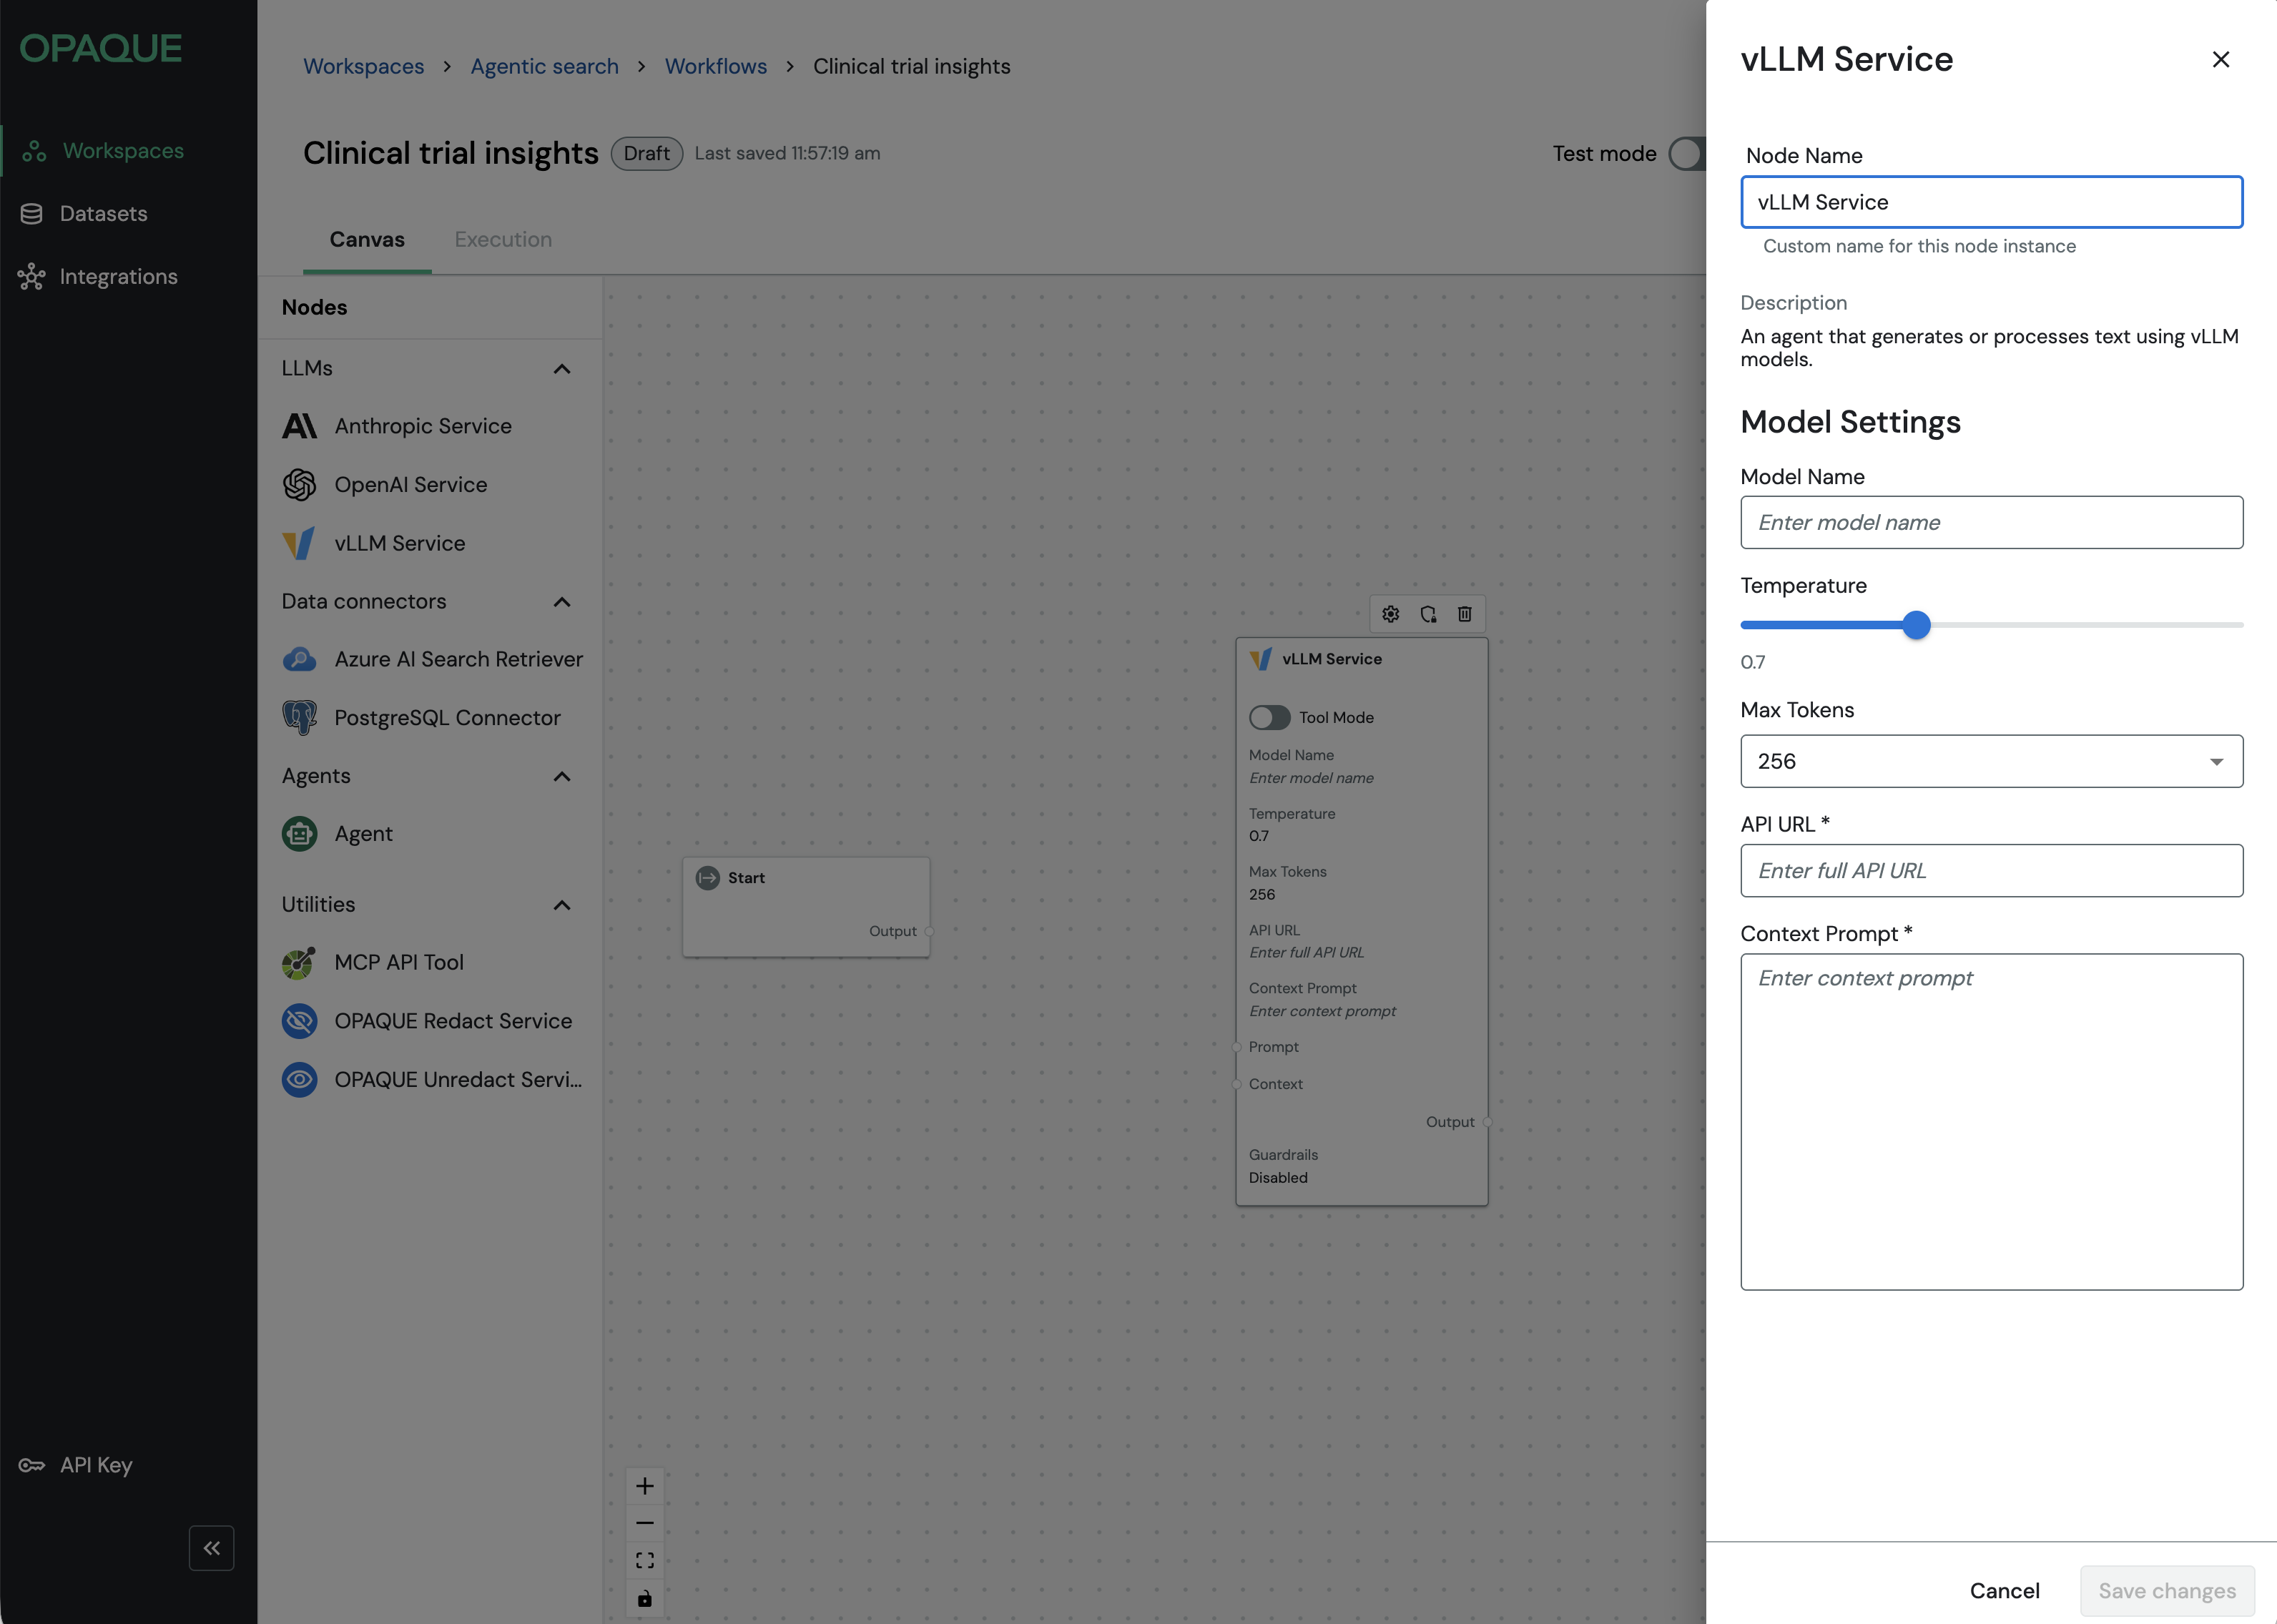Viewport: 2277px width, 1624px height.
Task: Collapse the sidebar with double-chevron button
Action: click(x=211, y=1548)
